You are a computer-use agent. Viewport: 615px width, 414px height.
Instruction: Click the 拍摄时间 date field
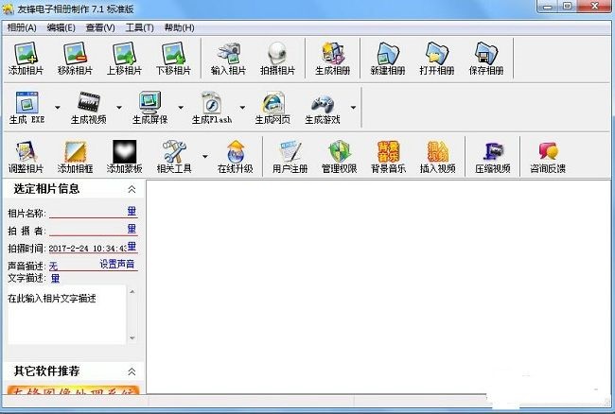coord(88,248)
